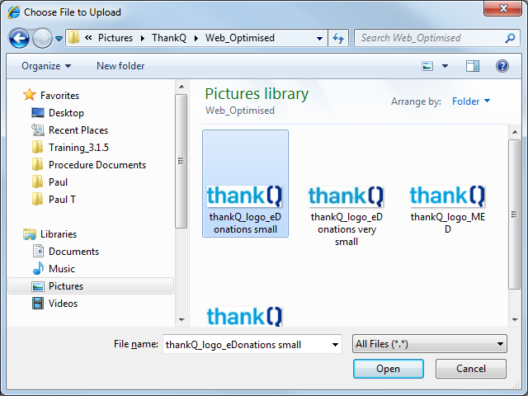Click the Procedure Documents folder icon
This screenshot has height=396, width=528.
(37, 165)
